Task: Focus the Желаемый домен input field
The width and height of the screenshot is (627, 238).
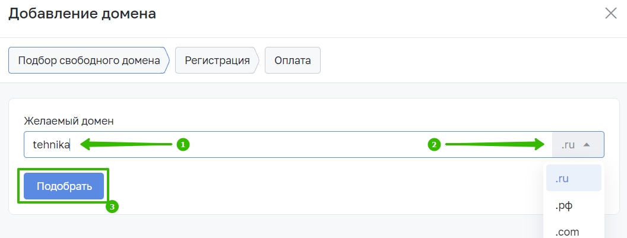Action: click(x=288, y=145)
